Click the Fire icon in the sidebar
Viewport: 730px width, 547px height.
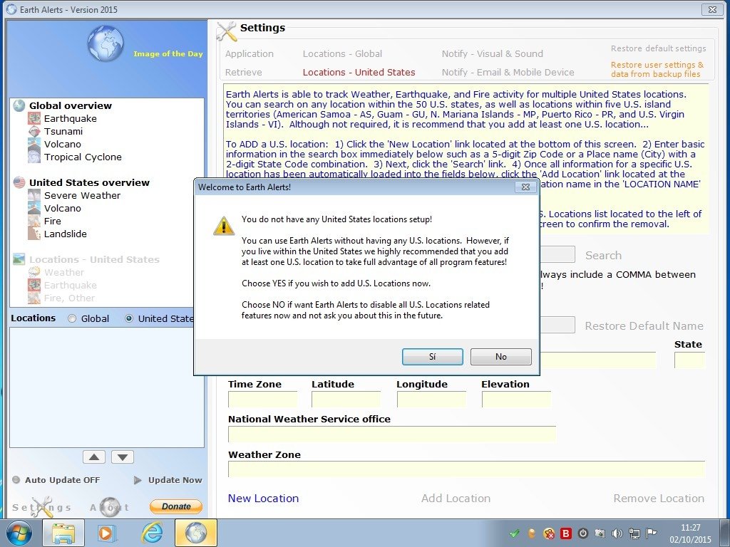point(34,221)
